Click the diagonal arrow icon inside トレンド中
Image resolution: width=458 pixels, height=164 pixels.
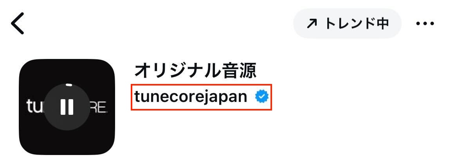(x=312, y=23)
